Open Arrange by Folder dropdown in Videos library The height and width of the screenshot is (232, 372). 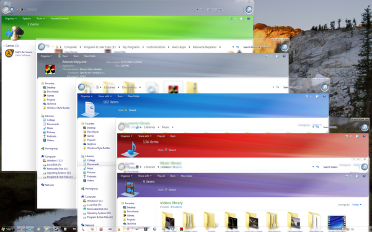(356, 205)
